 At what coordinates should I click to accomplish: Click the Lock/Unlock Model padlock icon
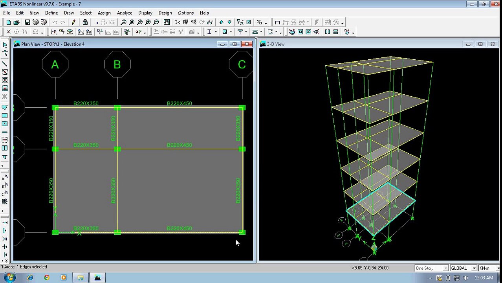pos(85,22)
